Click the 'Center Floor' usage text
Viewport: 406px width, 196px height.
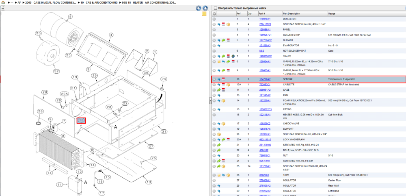(334, 180)
